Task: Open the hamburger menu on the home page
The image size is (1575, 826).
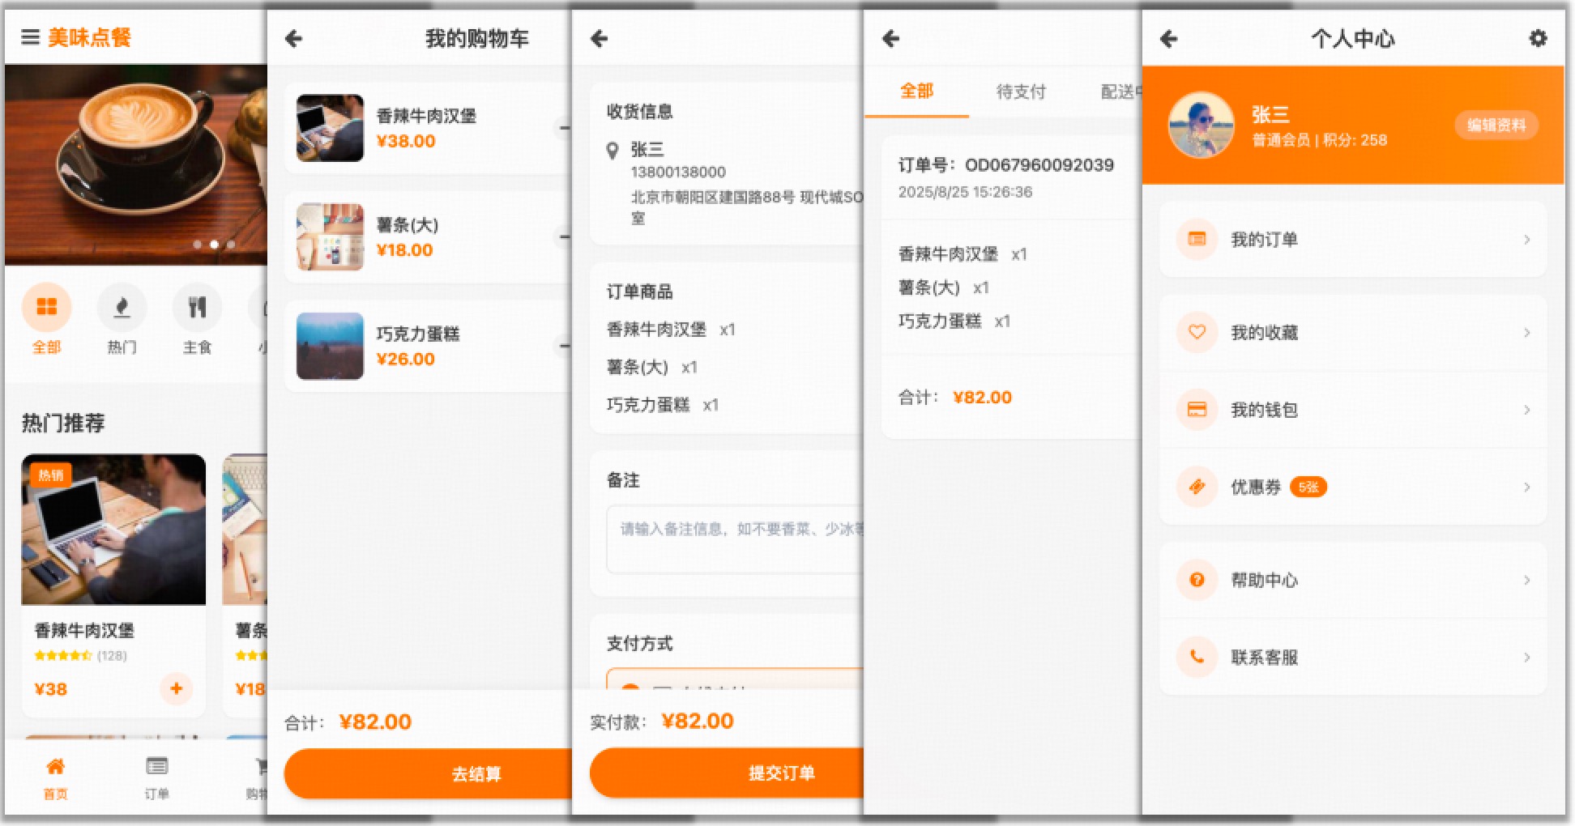Action: click(x=30, y=37)
